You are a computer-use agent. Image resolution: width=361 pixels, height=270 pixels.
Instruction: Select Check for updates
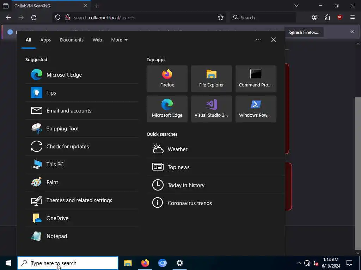(x=82, y=147)
